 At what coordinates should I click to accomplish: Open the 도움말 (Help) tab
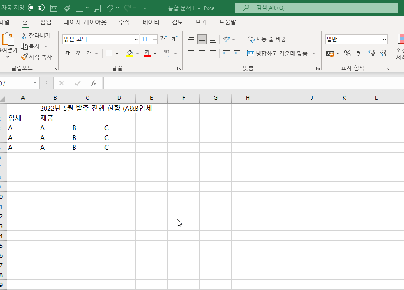tap(227, 22)
